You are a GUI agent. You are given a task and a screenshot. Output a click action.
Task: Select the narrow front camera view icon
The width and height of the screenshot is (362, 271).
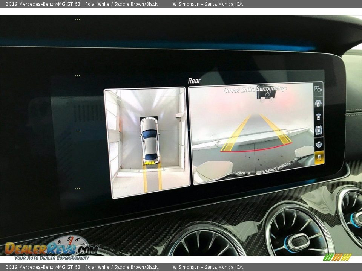coord(318,117)
